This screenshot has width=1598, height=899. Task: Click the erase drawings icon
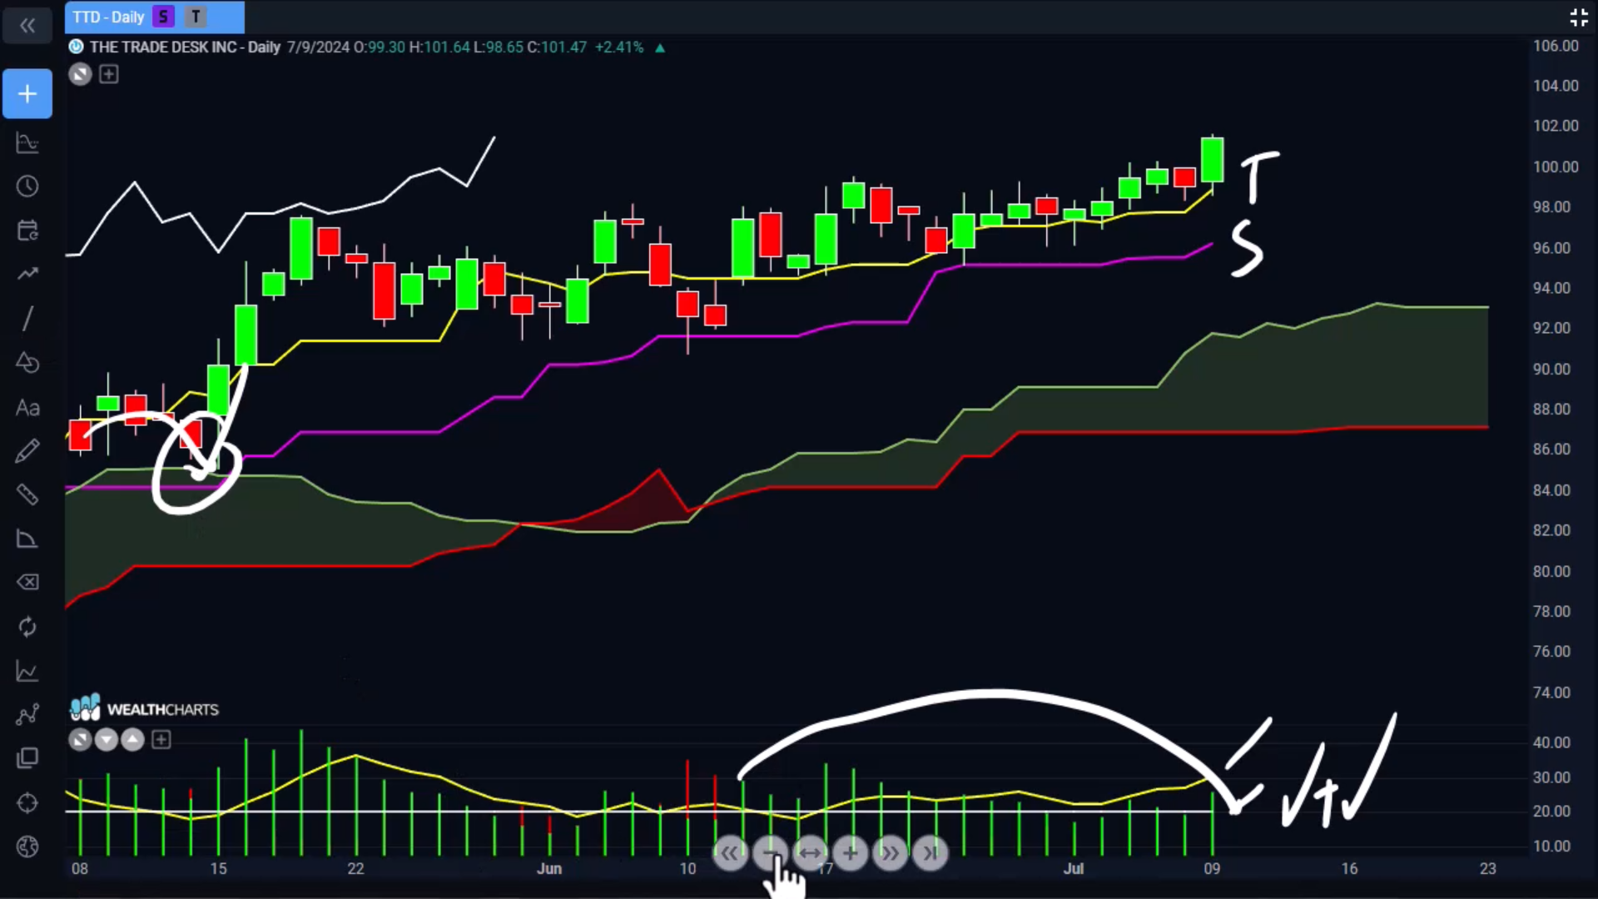pos(27,583)
